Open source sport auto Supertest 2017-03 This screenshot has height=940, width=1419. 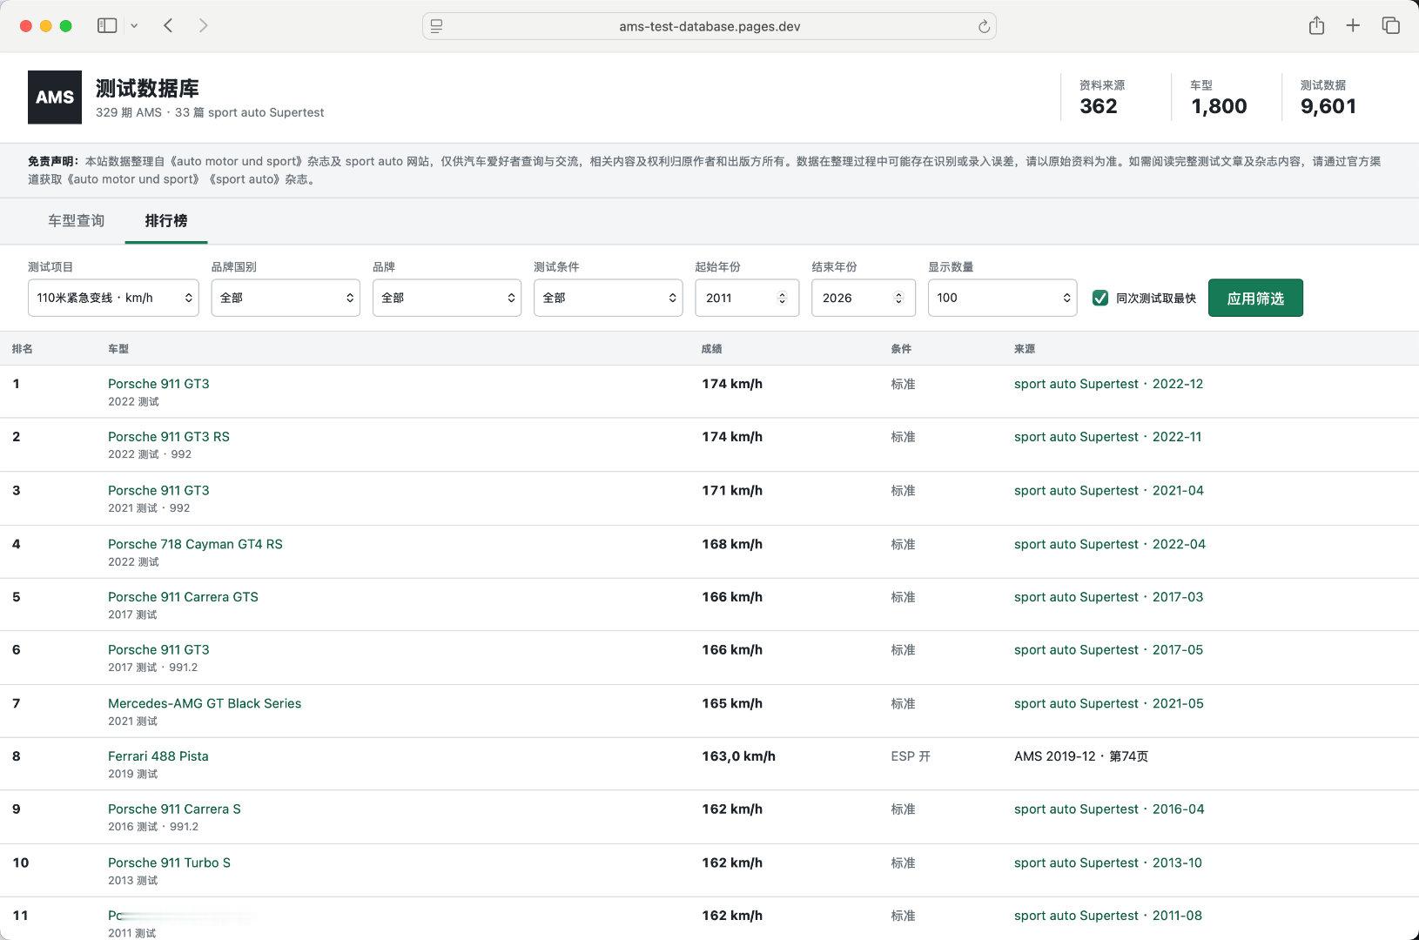coord(1108,597)
